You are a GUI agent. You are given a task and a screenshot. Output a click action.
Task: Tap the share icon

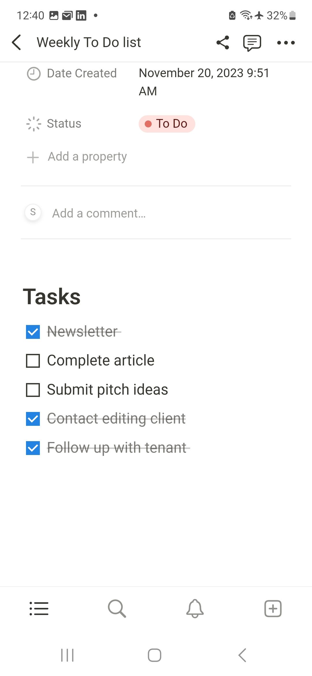pyautogui.click(x=222, y=42)
